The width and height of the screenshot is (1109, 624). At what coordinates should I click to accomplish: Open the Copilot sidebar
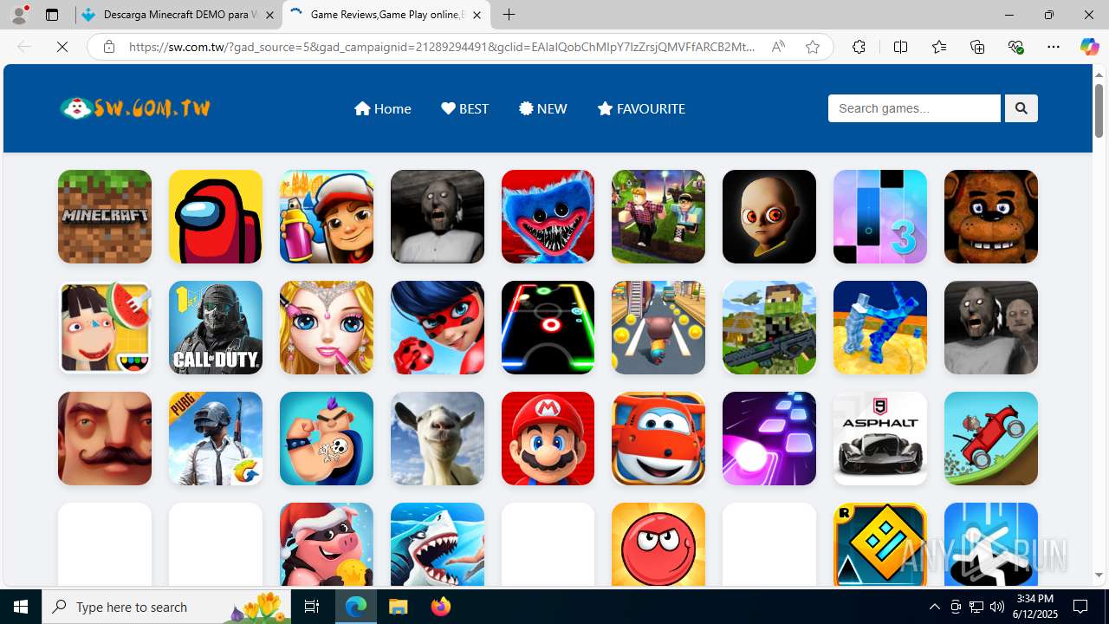pyautogui.click(x=1089, y=47)
